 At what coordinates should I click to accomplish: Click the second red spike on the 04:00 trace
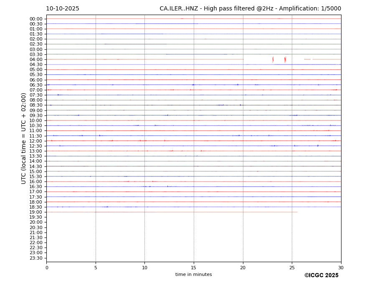pos(285,59)
